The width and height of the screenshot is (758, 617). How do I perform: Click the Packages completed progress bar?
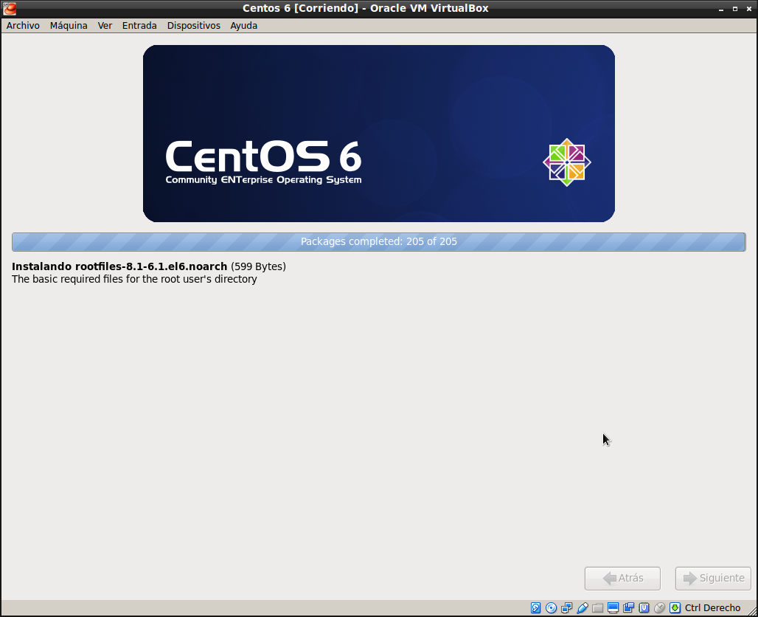(378, 241)
